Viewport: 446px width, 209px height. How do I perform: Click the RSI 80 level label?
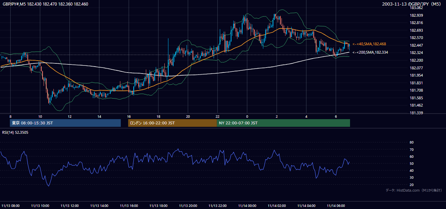[411, 142]
